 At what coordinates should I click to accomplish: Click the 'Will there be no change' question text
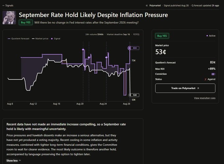(86, 23)
